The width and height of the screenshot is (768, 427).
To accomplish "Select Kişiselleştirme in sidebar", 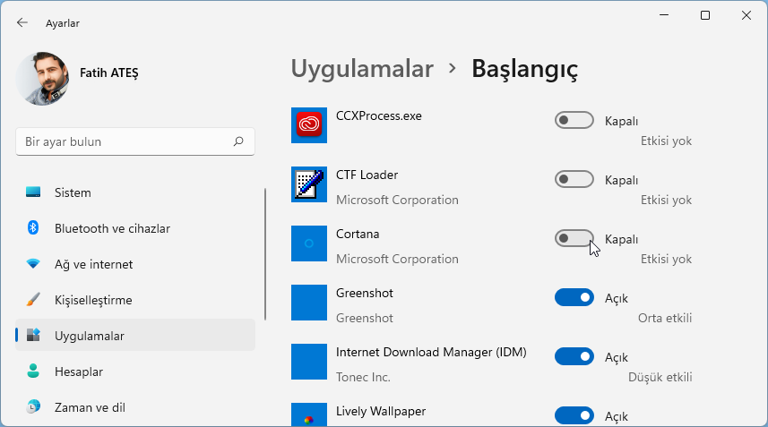I will (135, 300).
